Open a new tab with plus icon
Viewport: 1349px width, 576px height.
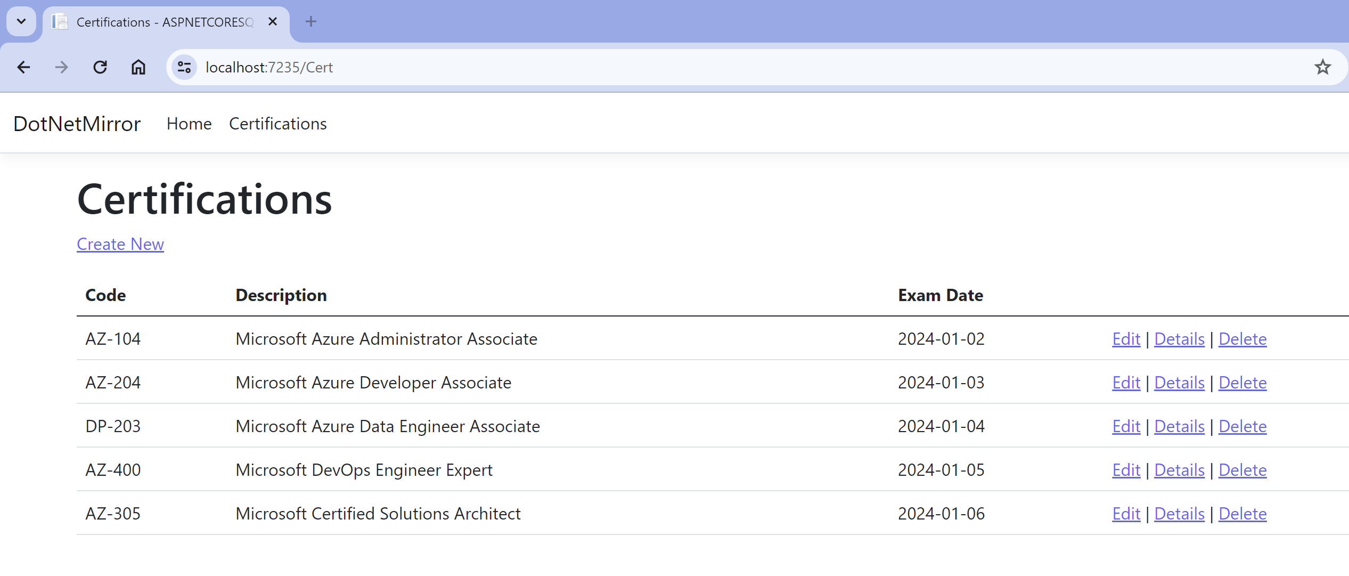311,21
